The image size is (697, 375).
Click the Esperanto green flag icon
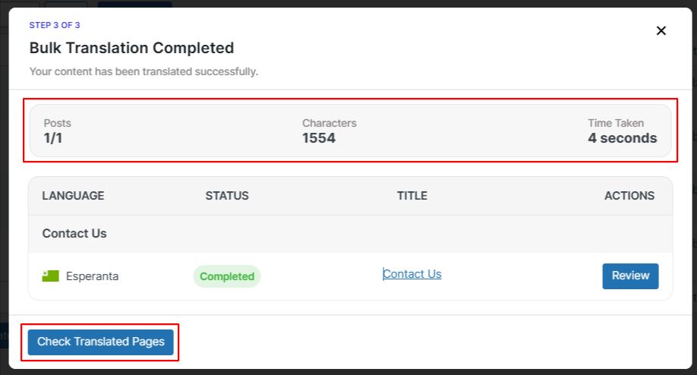(50, 276)
